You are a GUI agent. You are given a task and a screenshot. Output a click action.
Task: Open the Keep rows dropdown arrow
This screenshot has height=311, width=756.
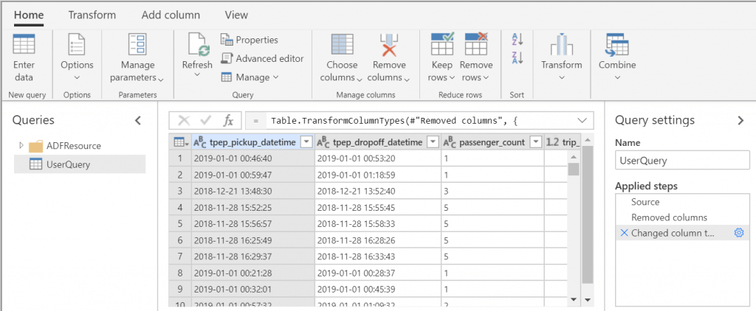453,78
